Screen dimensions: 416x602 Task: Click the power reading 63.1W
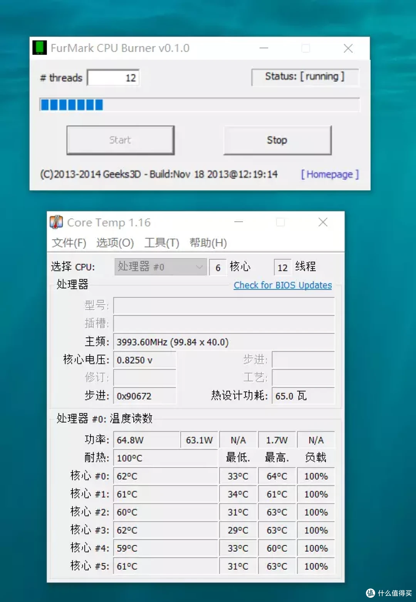(x=199, y=440)
